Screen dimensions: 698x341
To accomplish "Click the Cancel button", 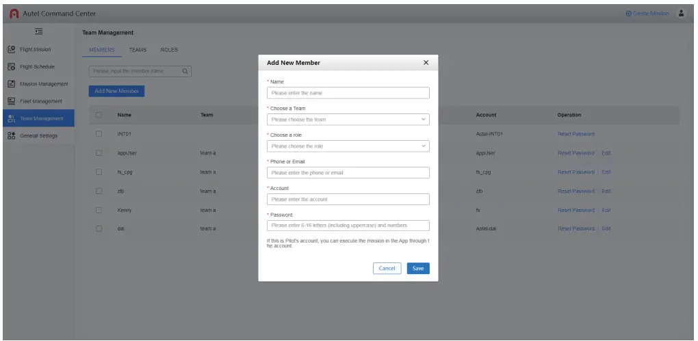I will pos(387,269).
